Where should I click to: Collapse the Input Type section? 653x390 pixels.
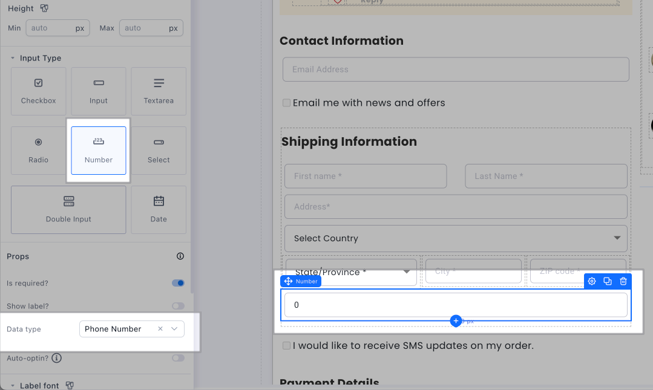tap(13, 58)
